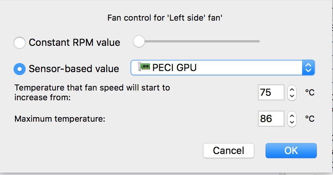333x175 pixels.
Task: Click the middle of the RPM slider track
Action: point(196,41)
